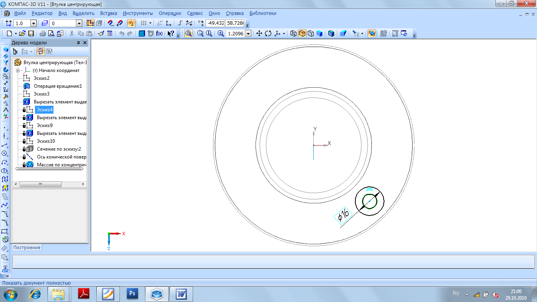Open the Библиотеки menu
Screen dimensions: 537x302
tap(263, 13)
